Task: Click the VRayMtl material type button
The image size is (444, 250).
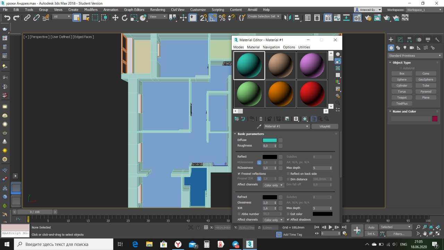Action: [325, 126]
